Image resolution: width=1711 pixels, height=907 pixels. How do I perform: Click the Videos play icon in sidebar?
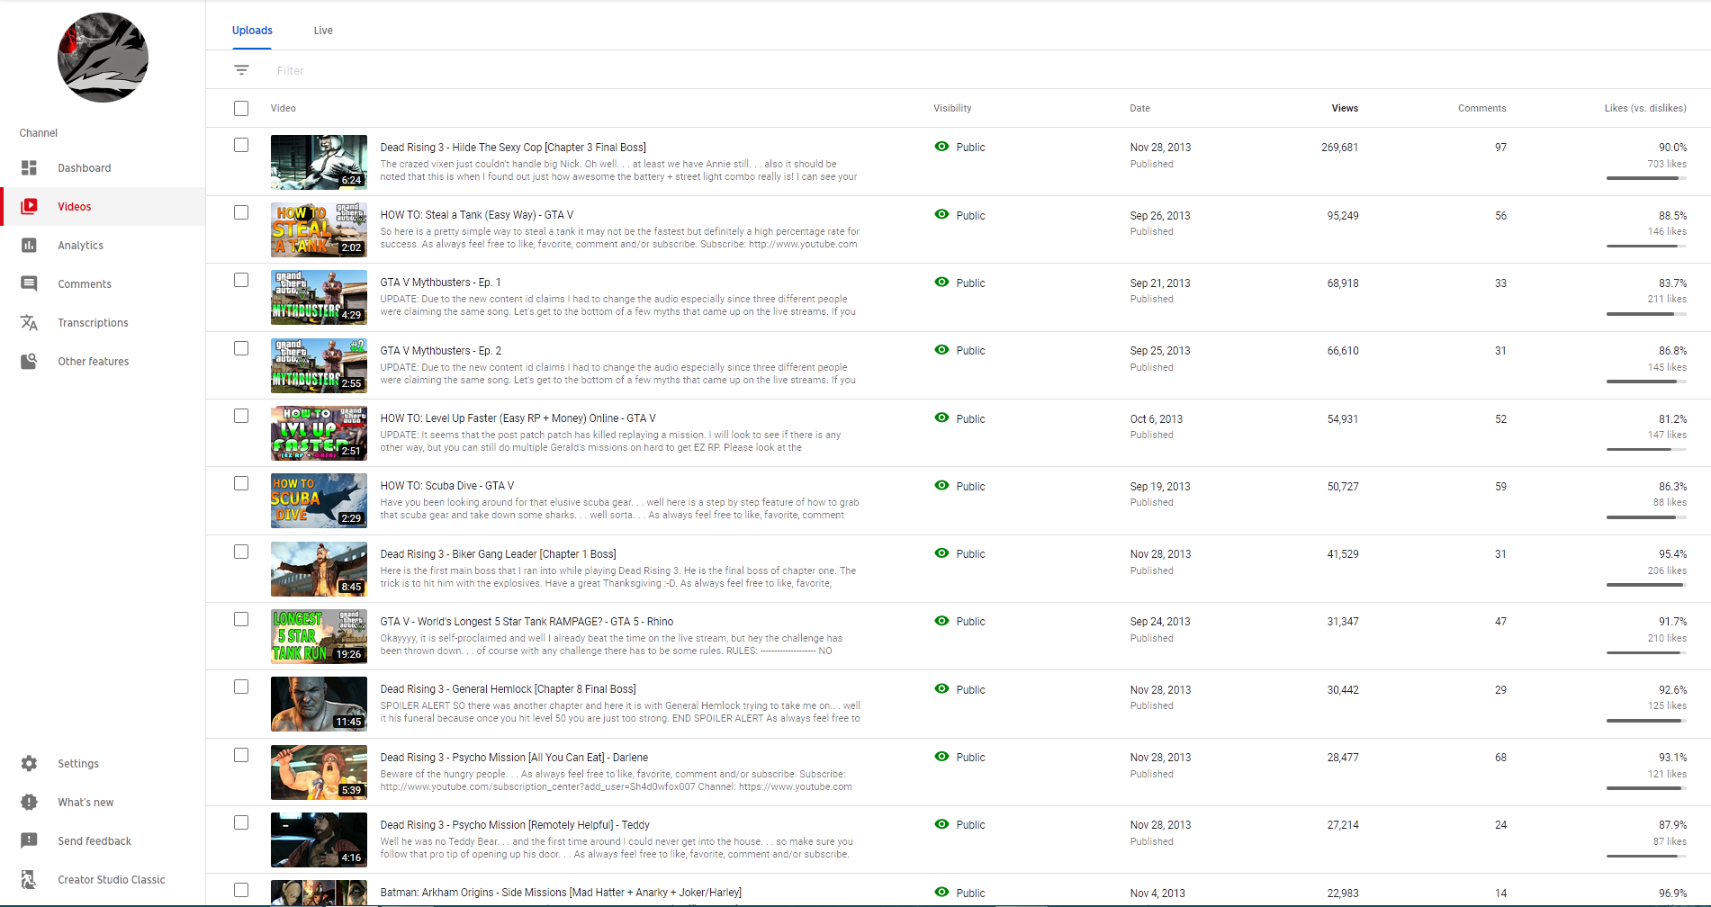coord(29,207)
